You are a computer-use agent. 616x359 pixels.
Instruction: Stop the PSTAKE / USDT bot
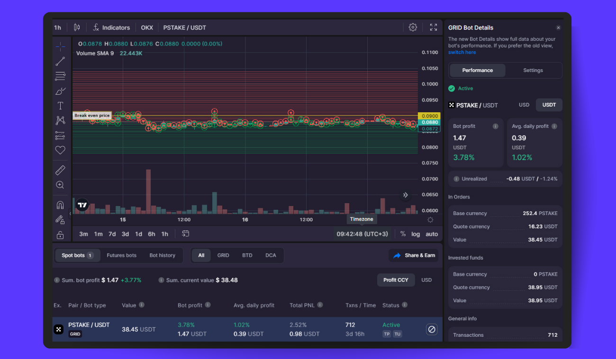[x=432, y=329]
